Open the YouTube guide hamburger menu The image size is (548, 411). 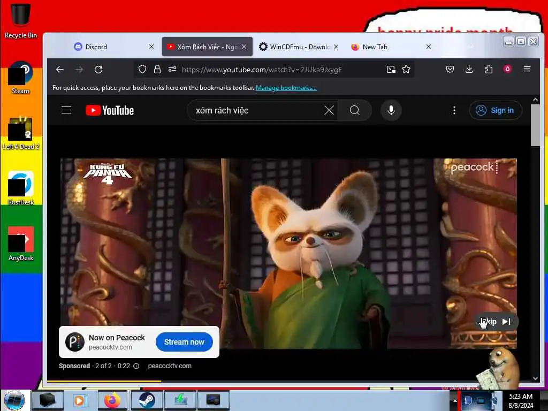pos(66,110)
